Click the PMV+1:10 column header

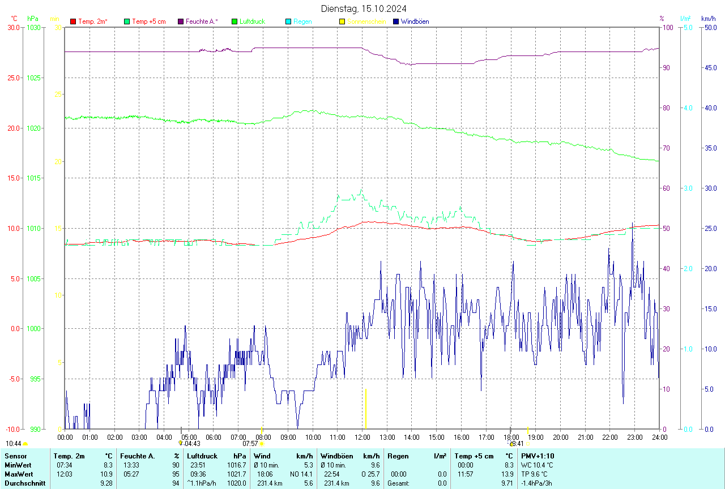pos(538,456)
